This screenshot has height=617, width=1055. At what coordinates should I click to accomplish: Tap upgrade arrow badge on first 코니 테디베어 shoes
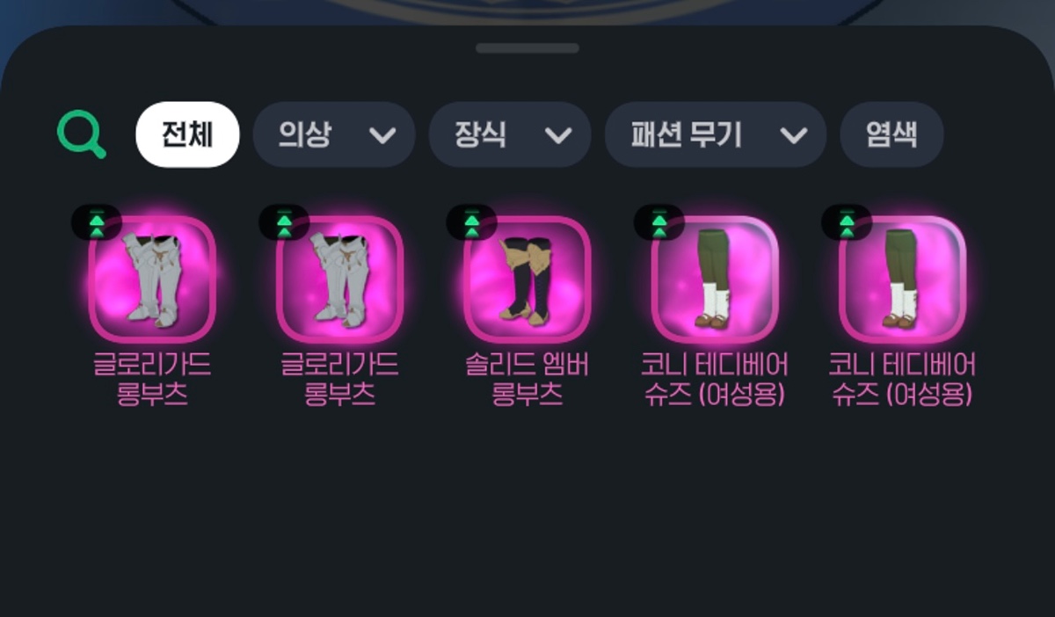(659, 222)
